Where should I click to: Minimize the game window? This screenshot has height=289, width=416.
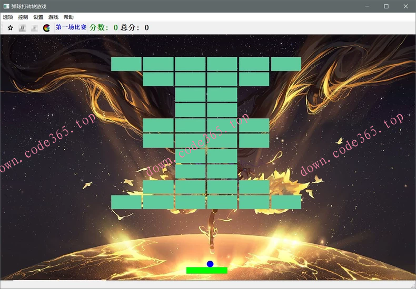coord(367,6)
